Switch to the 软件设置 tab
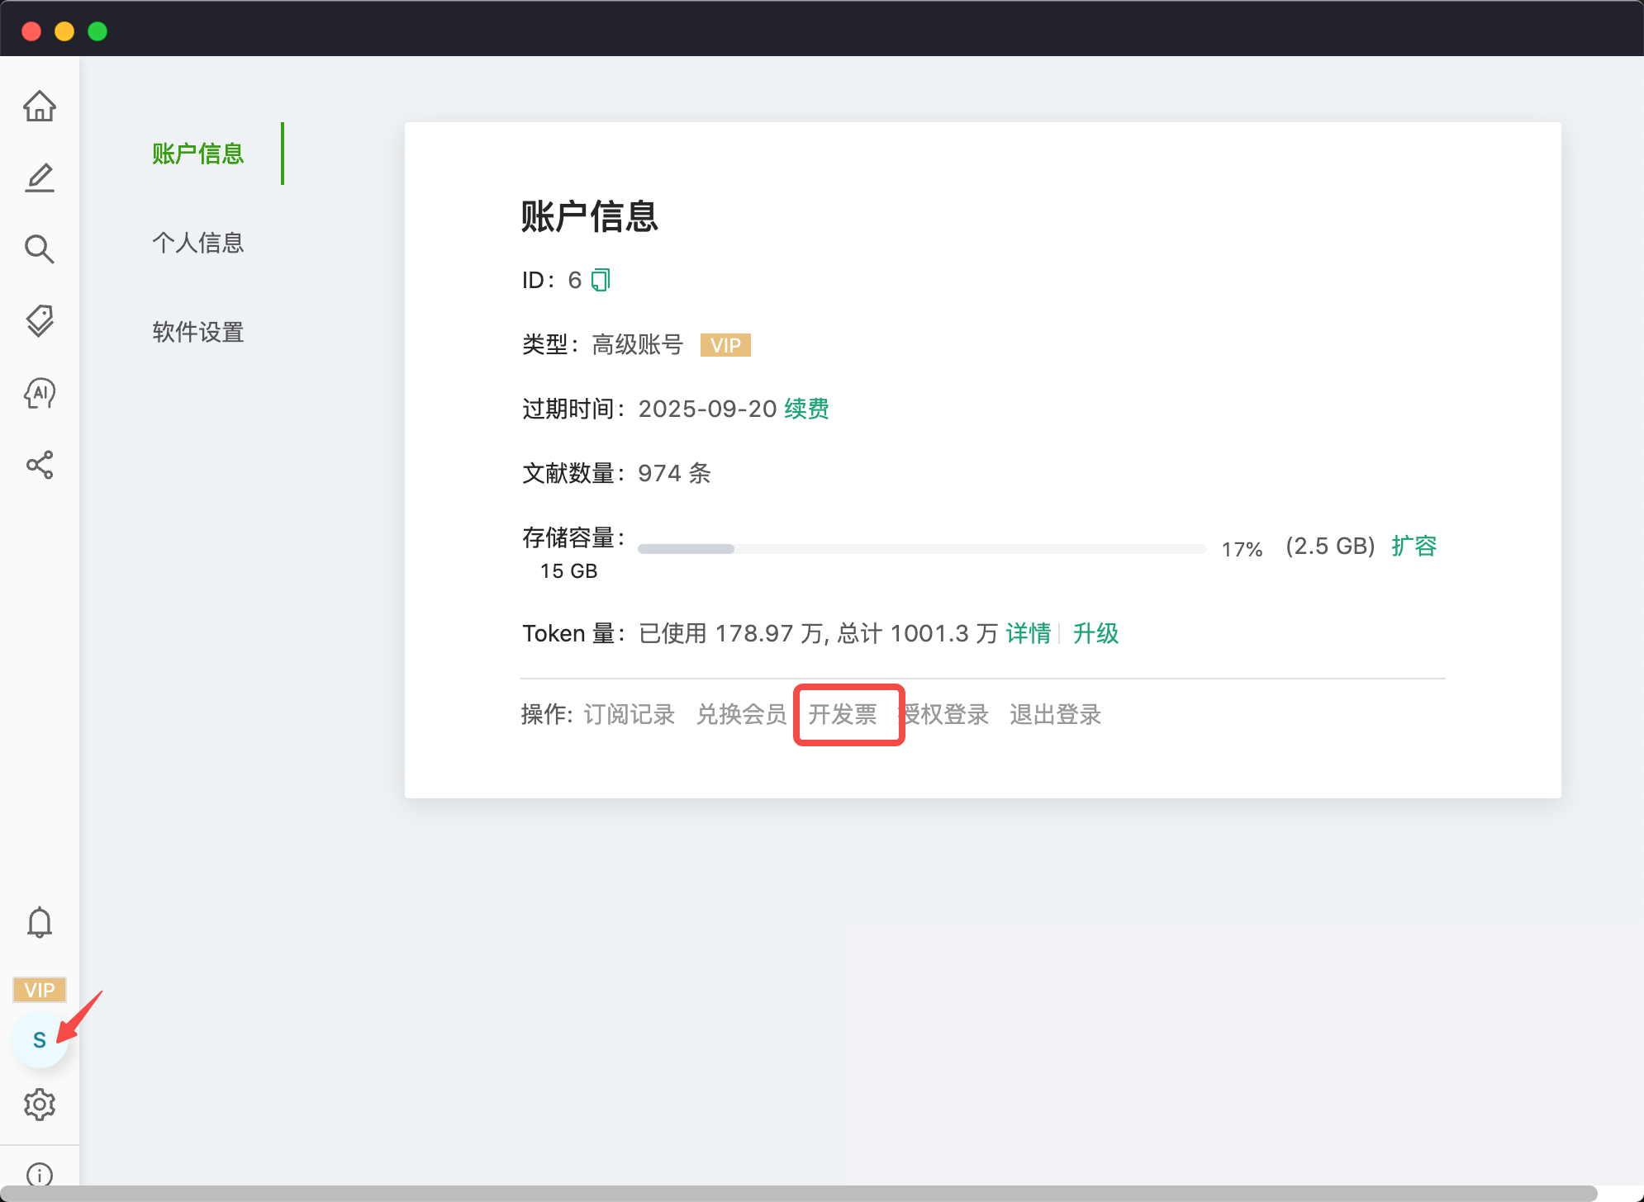This screenshot has height=1202, width=1644. click(198, 332)
